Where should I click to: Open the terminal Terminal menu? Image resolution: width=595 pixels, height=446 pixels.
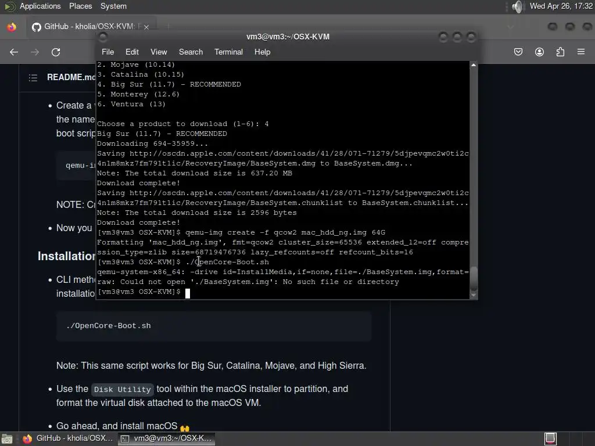point(228,52)
